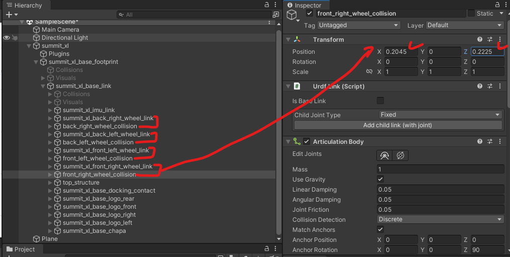
Task: Click the Main Camera cube icon
Action: 36,30
